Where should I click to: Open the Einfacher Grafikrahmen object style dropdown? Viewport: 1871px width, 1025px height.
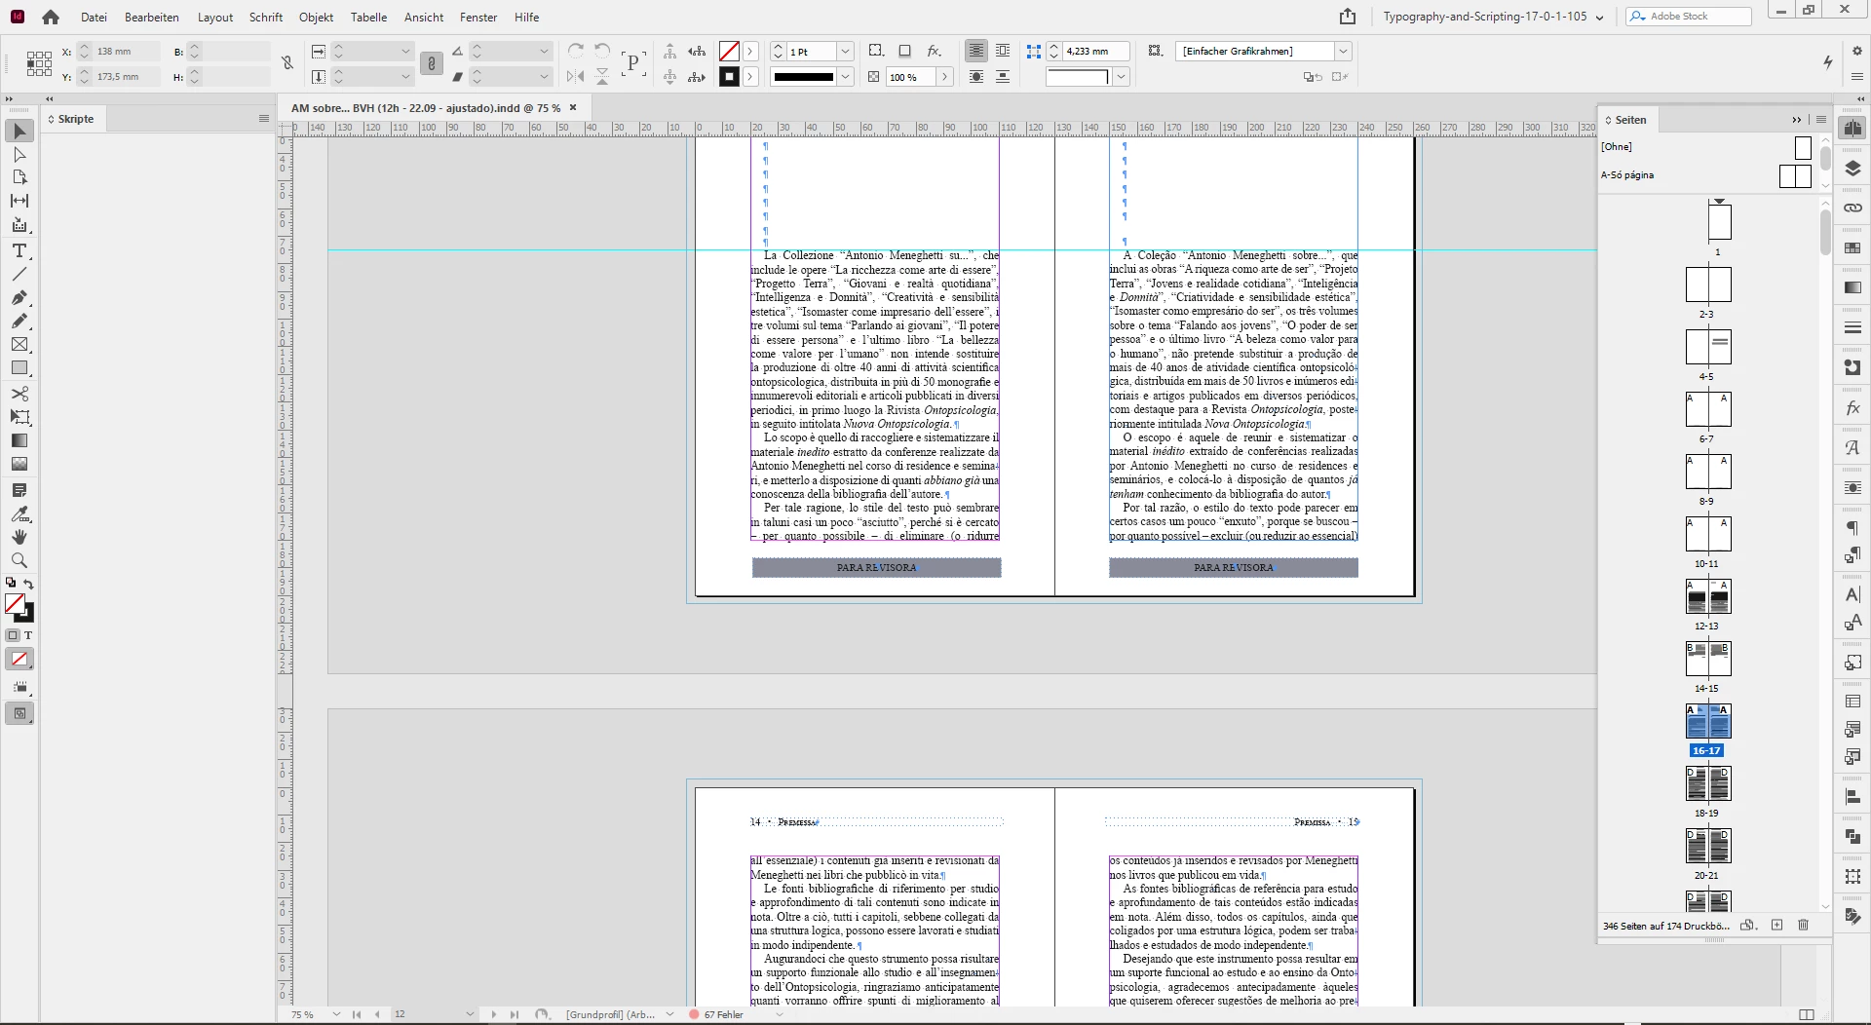[1343, 51]
